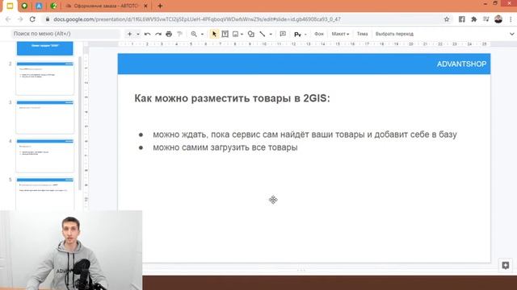Print the presentation

click(169, 34)
